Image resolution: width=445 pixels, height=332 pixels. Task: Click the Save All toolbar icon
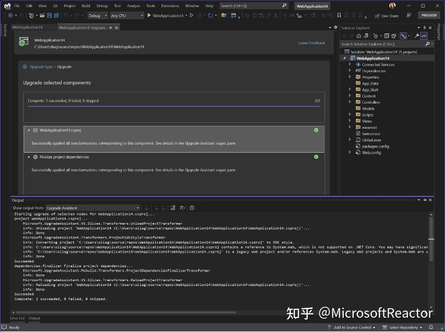coord(57,15)
